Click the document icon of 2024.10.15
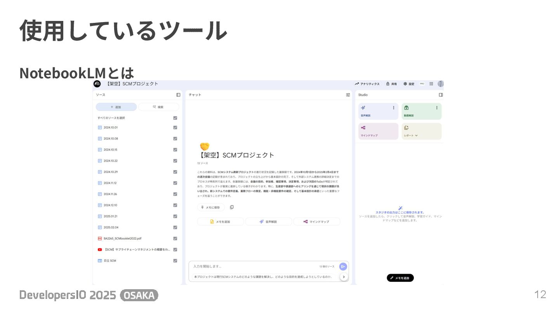The width and height of the screenshot is (559, 314). coord(100,150)
